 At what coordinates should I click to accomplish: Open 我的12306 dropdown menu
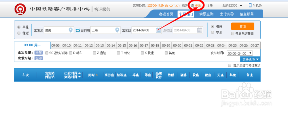pyautogui.click(x=232, y=6)
